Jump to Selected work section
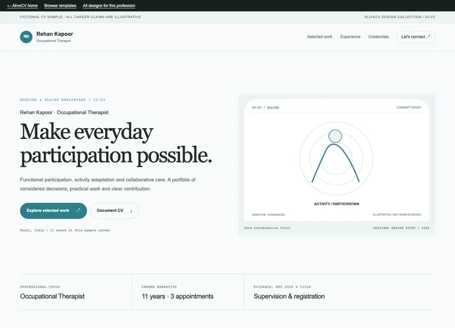 [x=320, y=37]
